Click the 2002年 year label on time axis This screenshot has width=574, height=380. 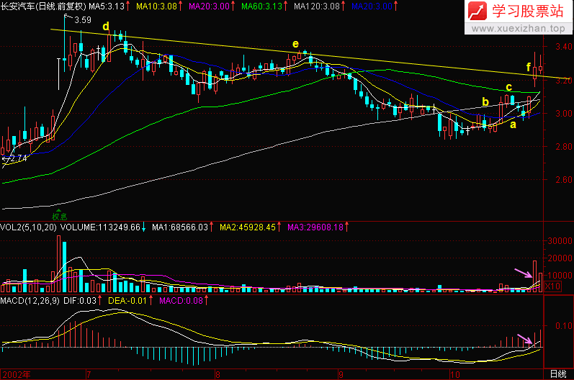click(17, 374)
